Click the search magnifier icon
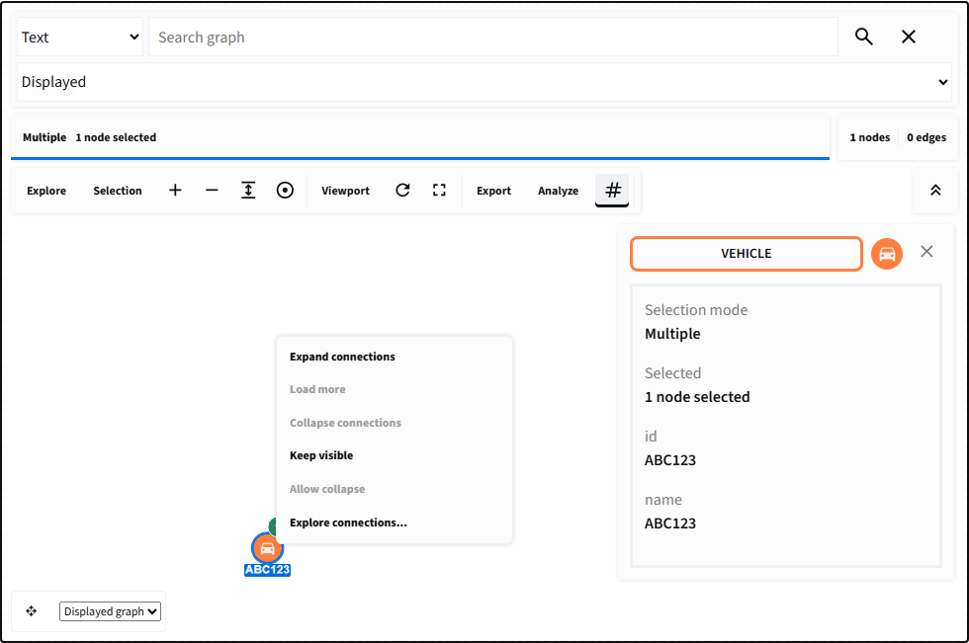 point(863,37)
